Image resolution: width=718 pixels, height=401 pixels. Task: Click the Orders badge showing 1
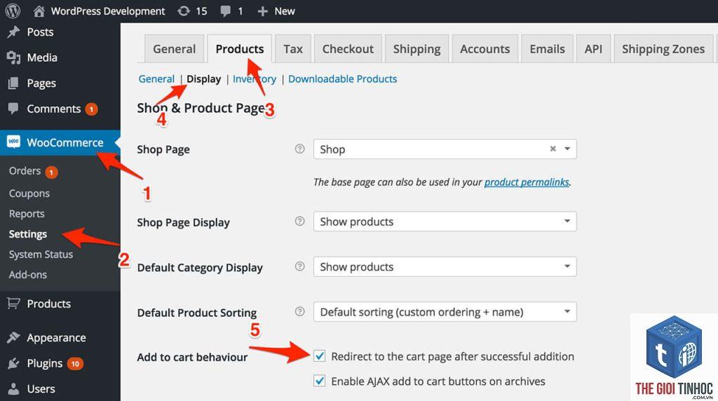[51, 172]
